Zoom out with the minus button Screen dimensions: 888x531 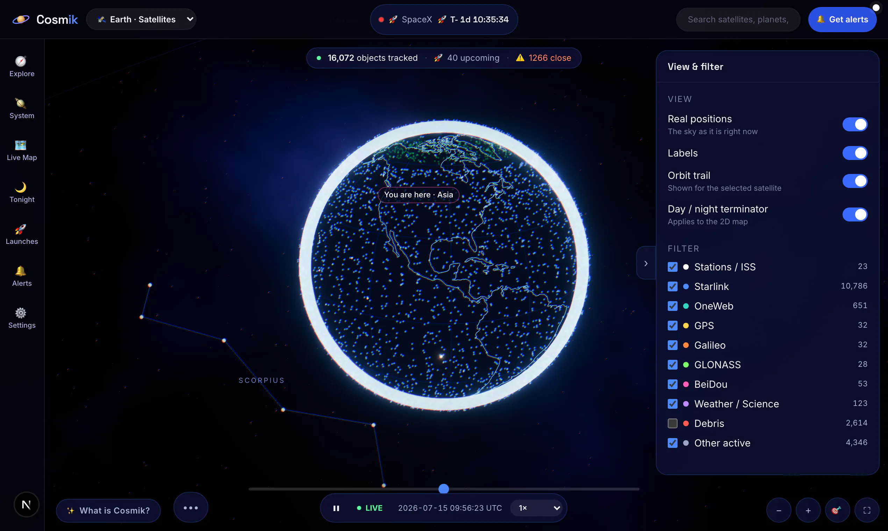[779, 510]
